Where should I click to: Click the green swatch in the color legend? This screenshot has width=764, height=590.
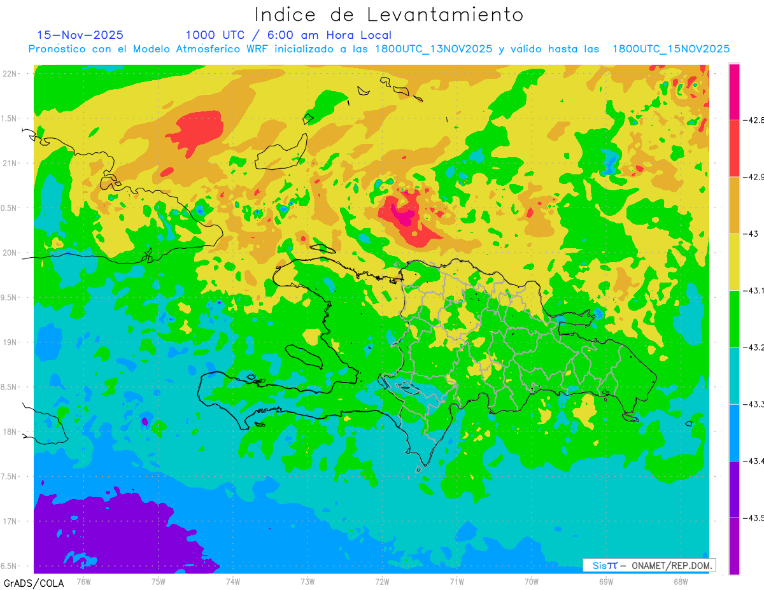tap(734, 318)
